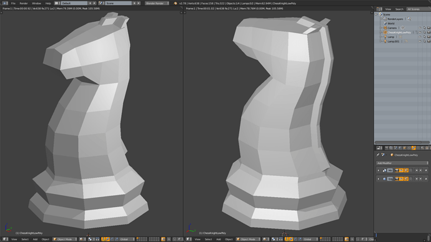Hide Camera in viewport via eye icon
This screenshot has width=431, height=242.
pos(420,28)
